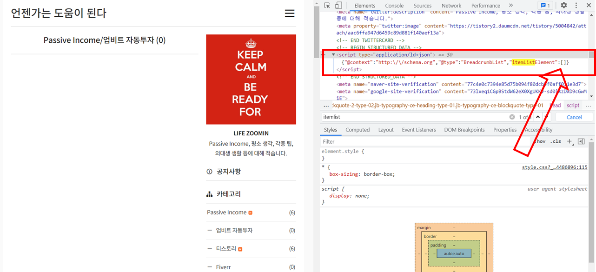Open the 공지사항 notice link
Image resolution: width=596 pixels, height=272 pixels.
tap(229, 172)
